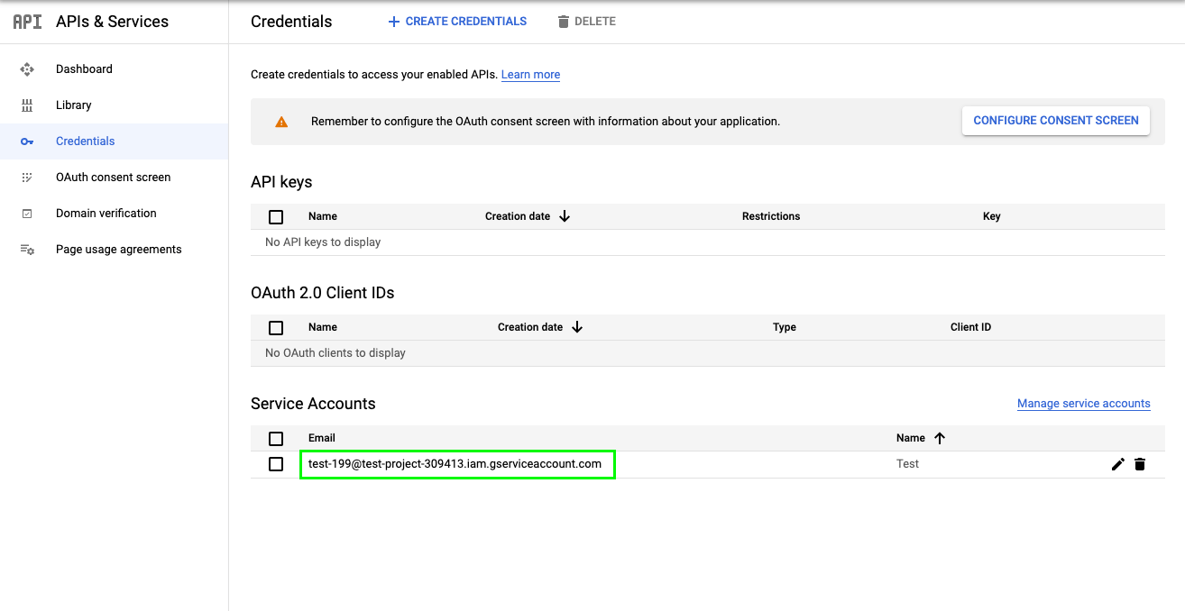Click the DELETE button
Screen dimensions: 1185x611
586,22
